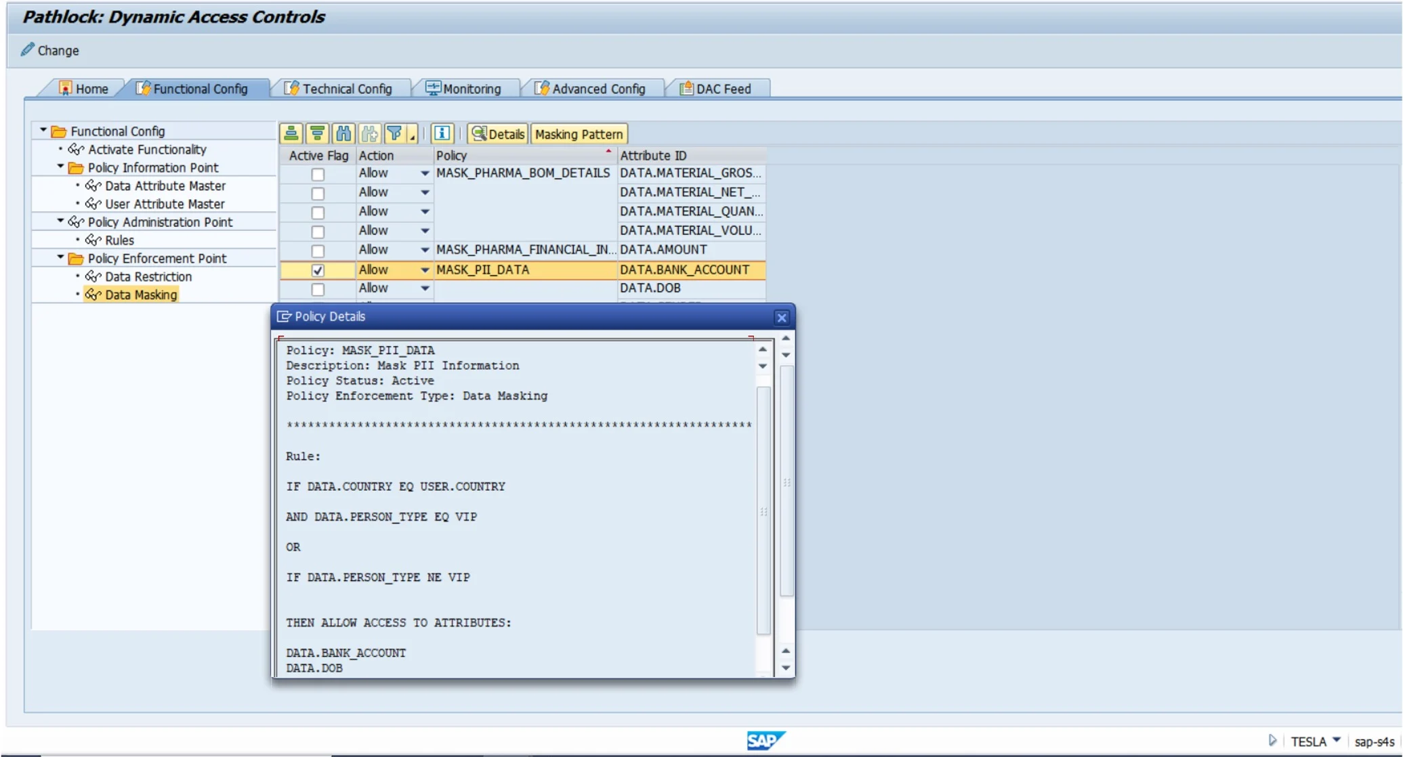
Task: Toggle Active Flag for DATA.MATERIAL_GROS row
Action: (x=317, y=174)
